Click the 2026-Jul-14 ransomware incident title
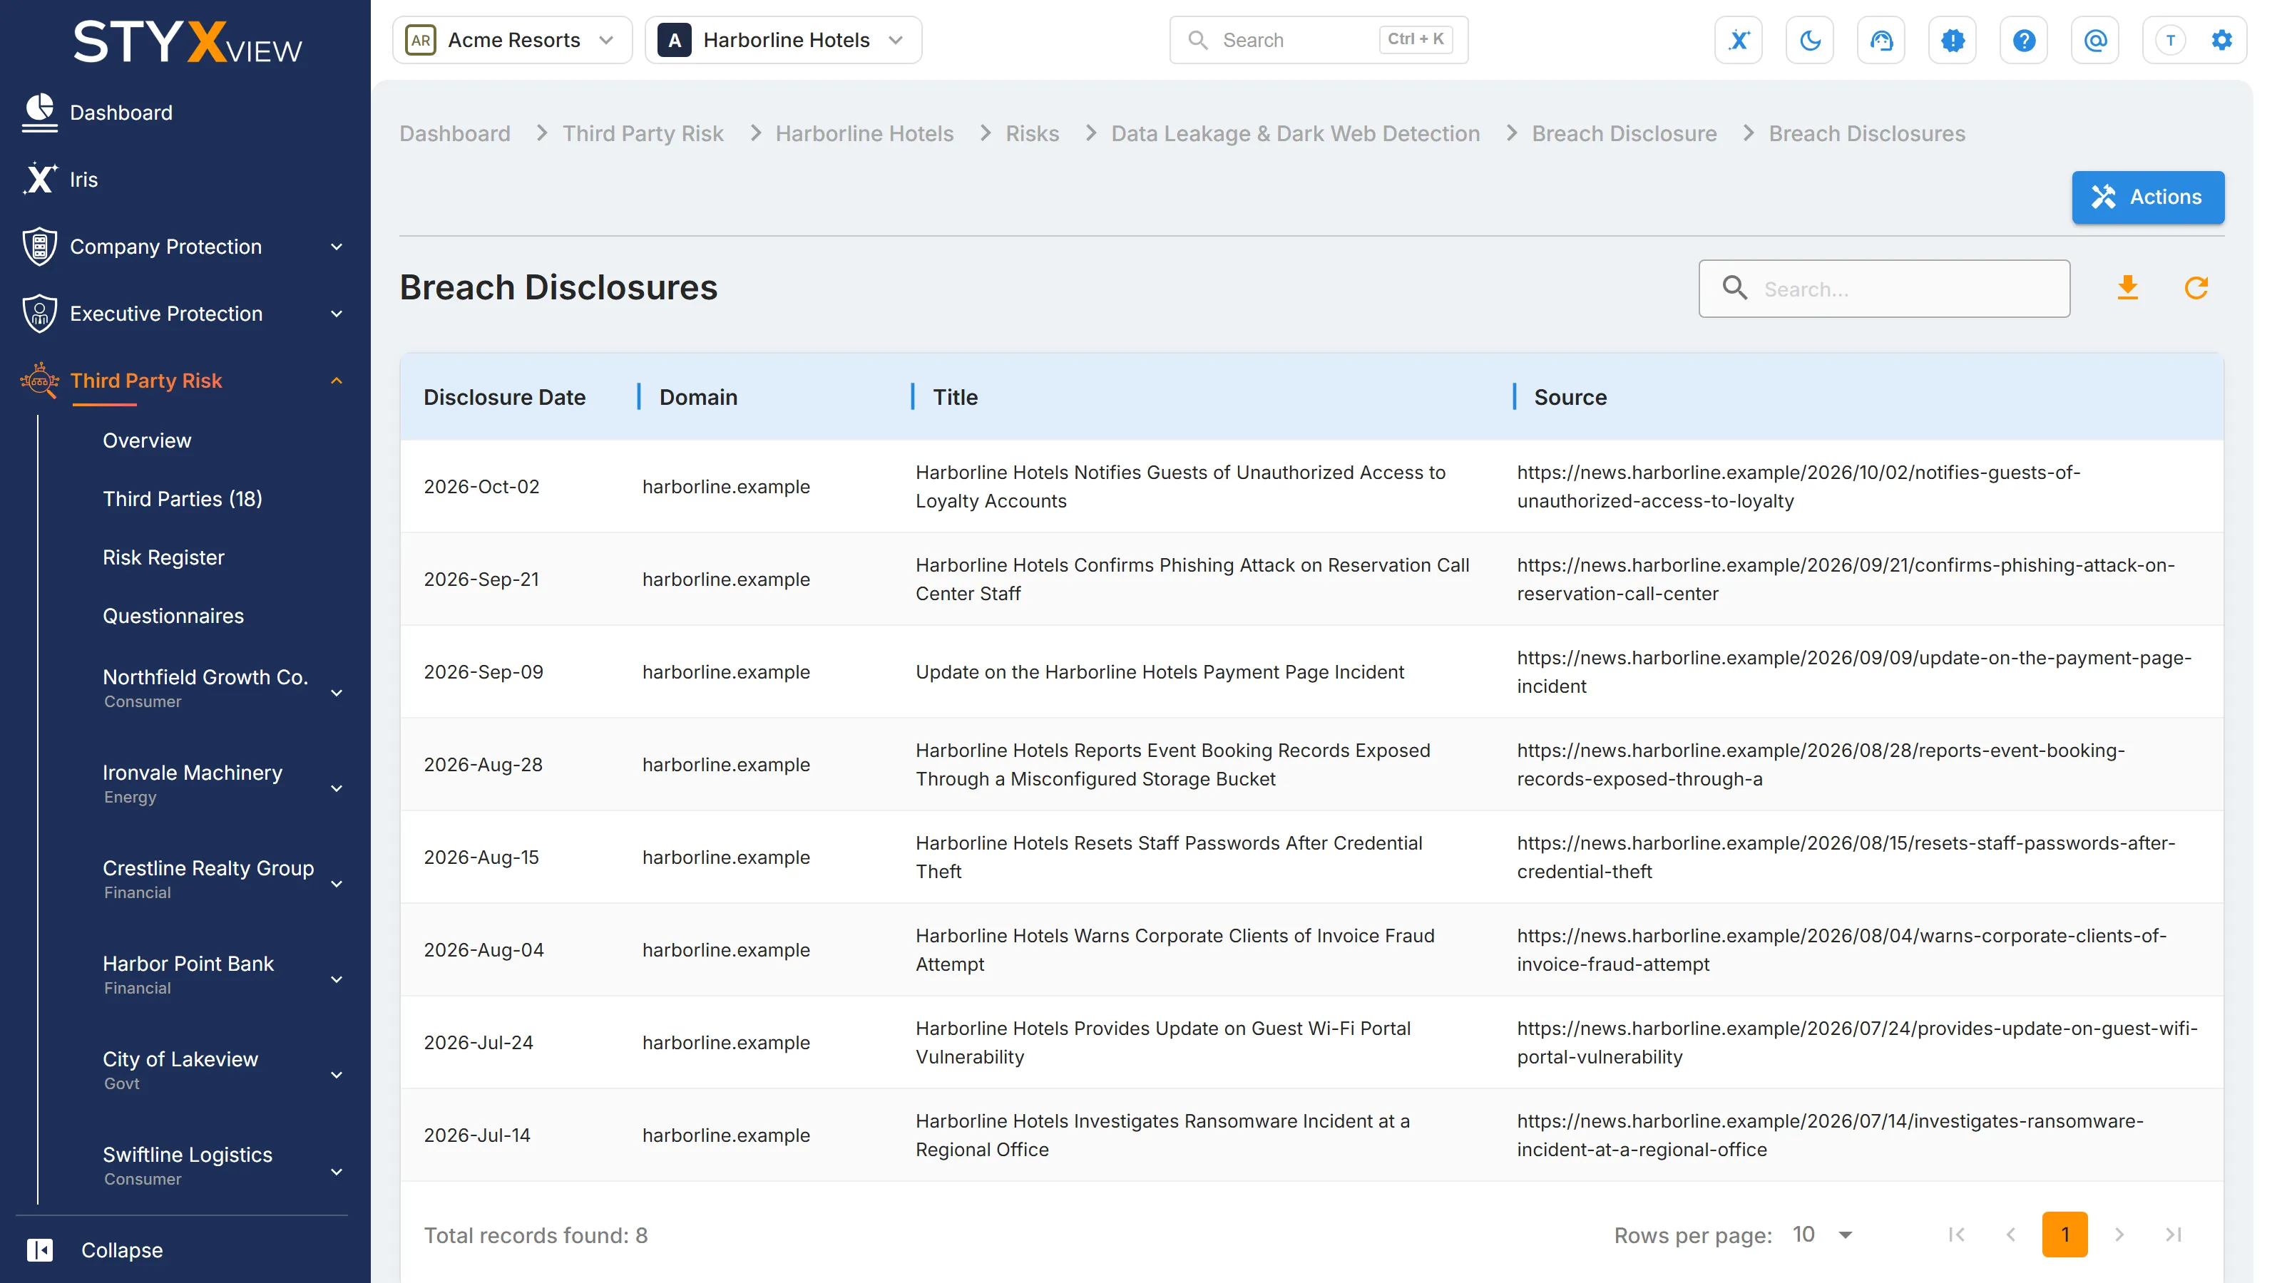2282x1283 pixels. pos(1162,1135)
